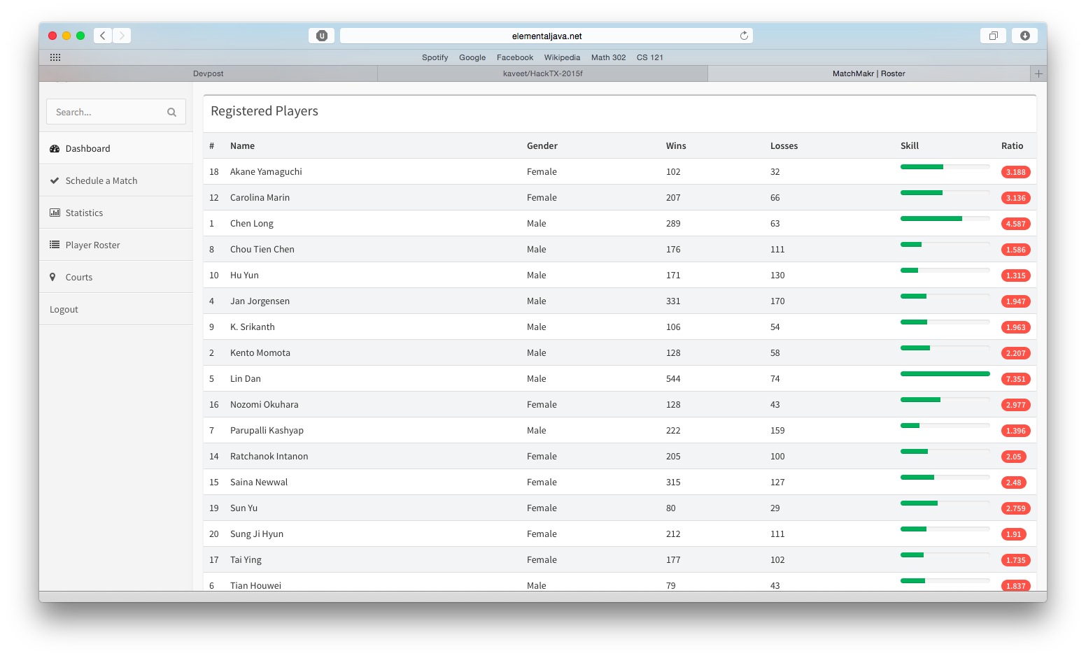
Task: Click the Ratio column header
Action: pyautogui.click(x=1012, y=145)
